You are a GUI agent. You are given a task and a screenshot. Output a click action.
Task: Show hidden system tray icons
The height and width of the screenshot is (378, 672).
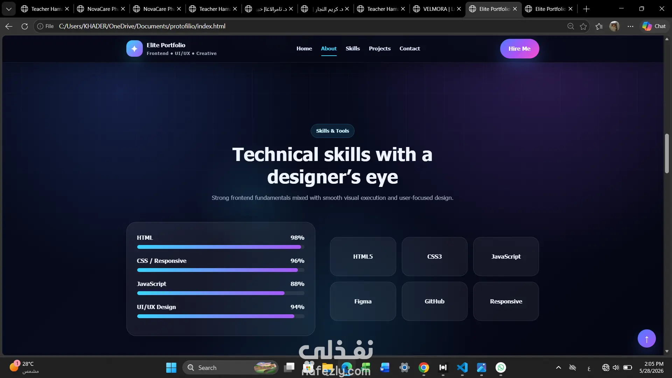[x=559, y=367]
